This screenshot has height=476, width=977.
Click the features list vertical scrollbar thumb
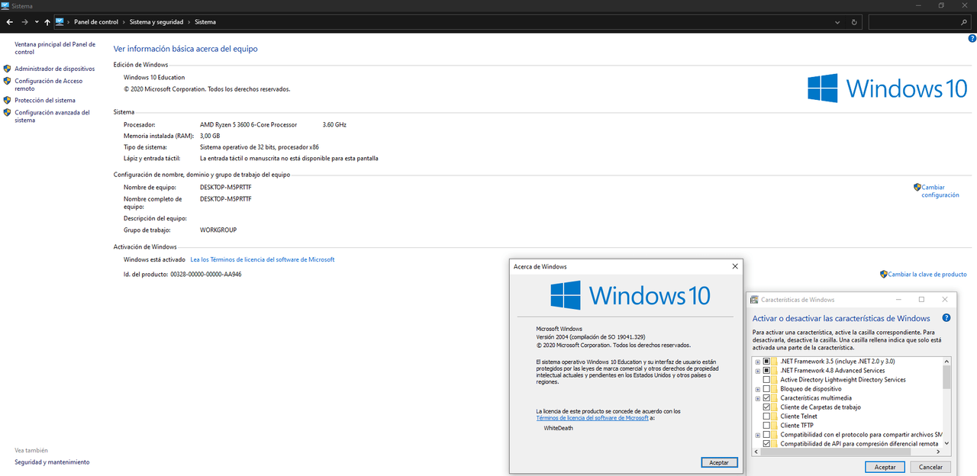tap(947, 376)
